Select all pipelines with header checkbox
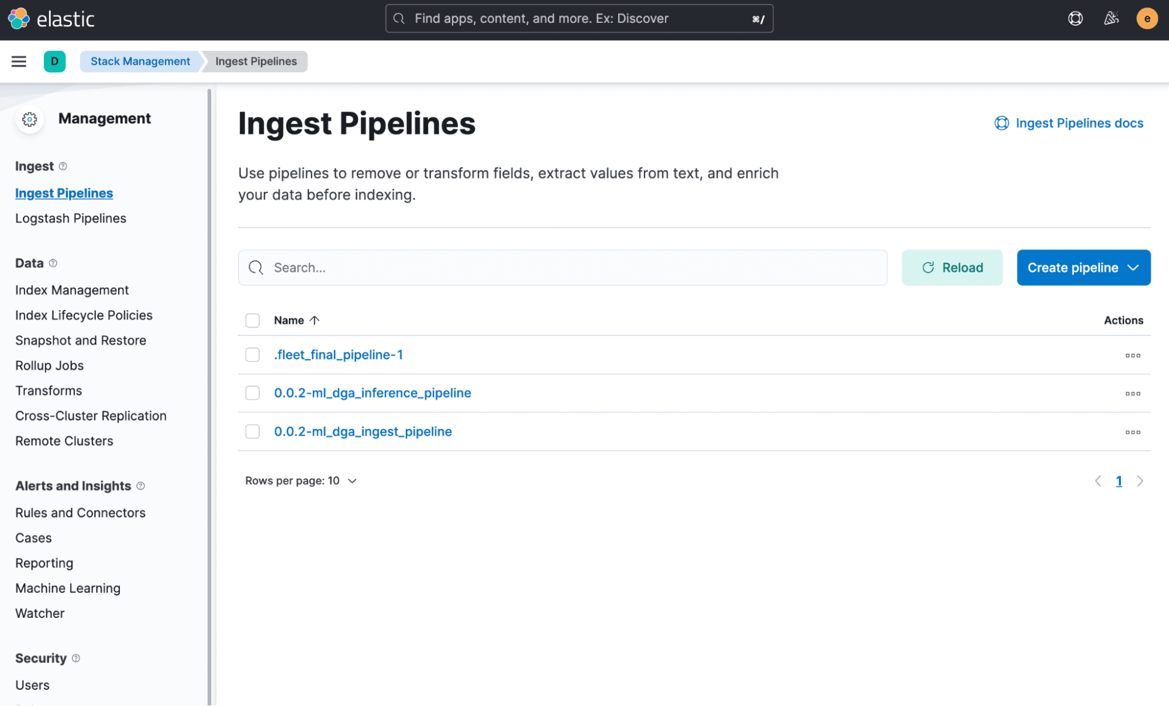1169x706 pixels. [252, 320]
